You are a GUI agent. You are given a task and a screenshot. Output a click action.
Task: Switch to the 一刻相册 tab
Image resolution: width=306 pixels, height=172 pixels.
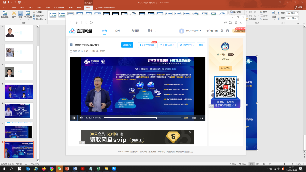click(134, 31)
